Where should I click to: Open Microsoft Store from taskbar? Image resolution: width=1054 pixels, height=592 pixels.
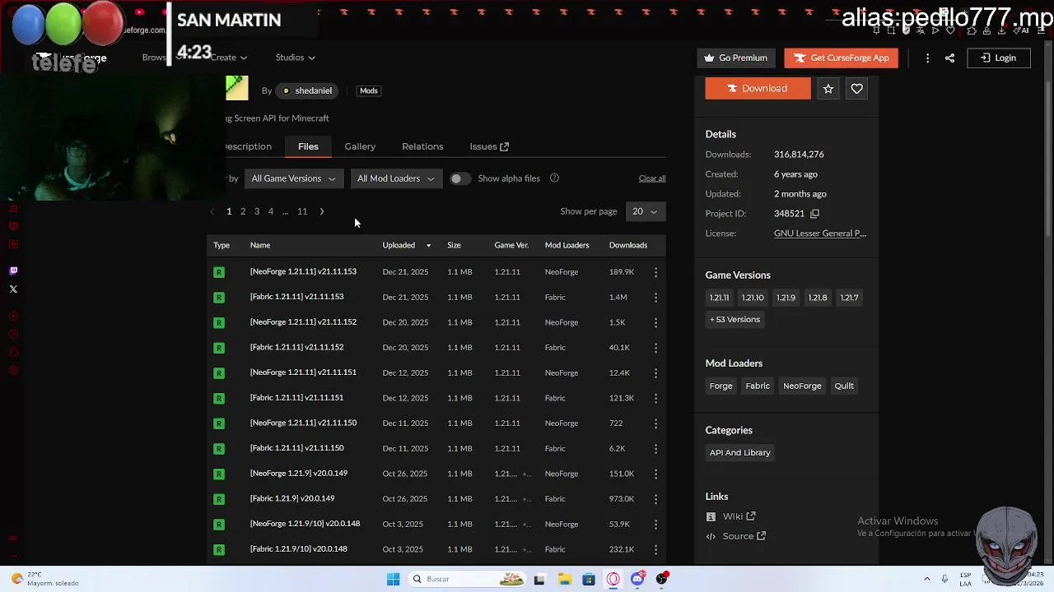pos(589,579)
